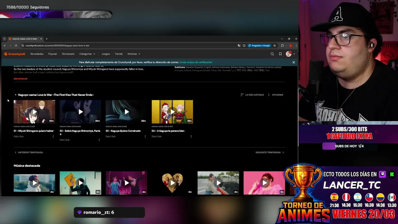
Task: Go back using the browser back arrow
Action: pyautogui.click(x=5, y=45)
